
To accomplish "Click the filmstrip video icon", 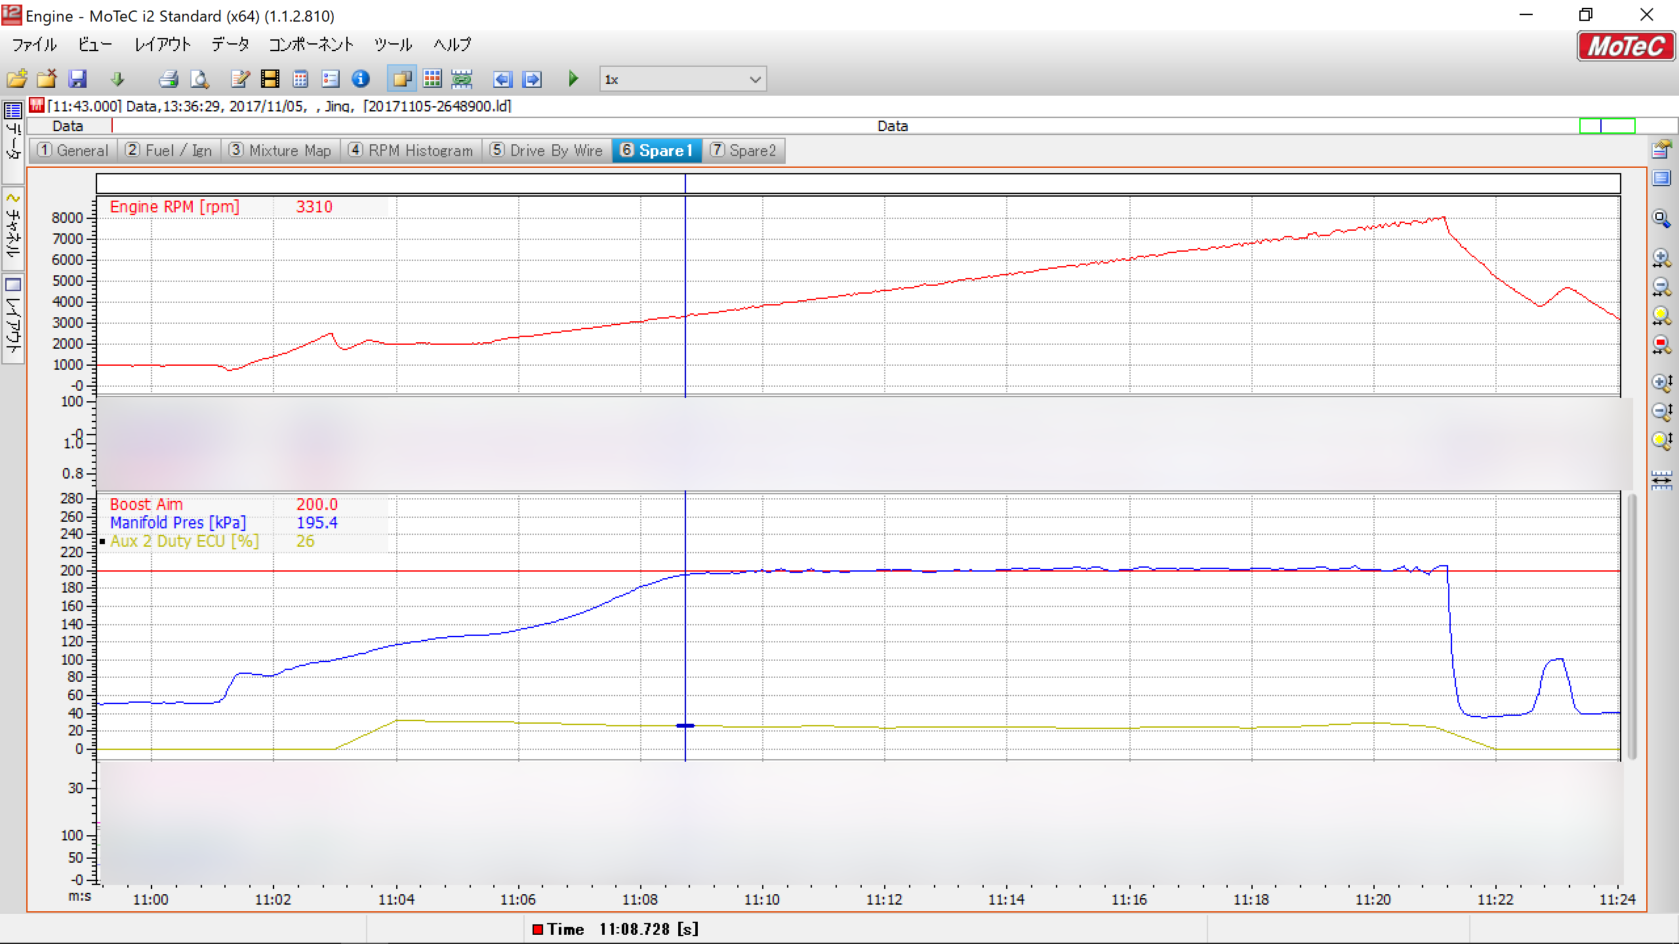I will click(x=270, y=79).
